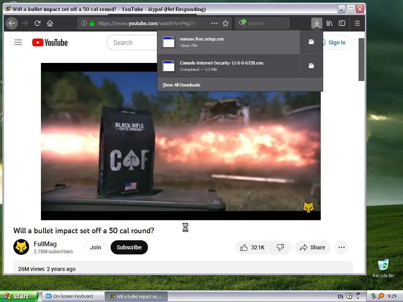Show site information via the info icon
The width and height of the screenshot is (403, 302).
pyautogui.click(x=84, y=23)
